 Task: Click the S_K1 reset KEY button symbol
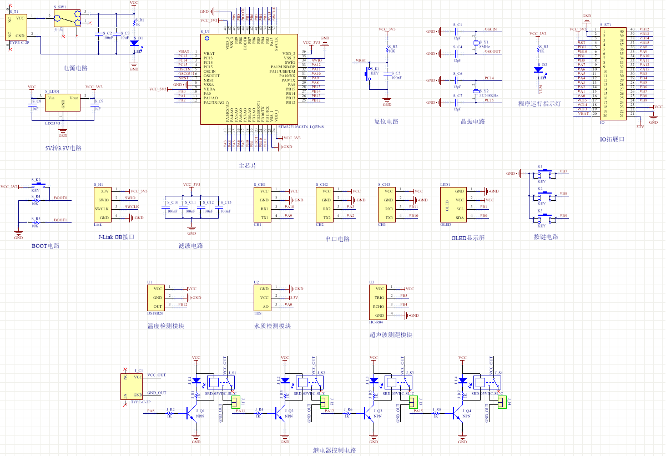(x=368, y=74)
